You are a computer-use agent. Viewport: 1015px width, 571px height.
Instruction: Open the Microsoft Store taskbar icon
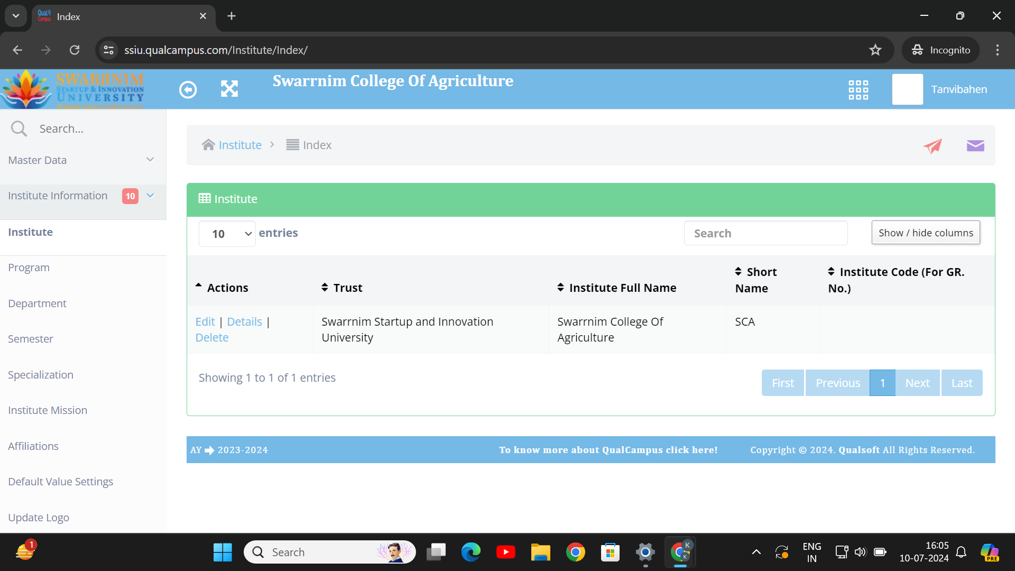[x=610, y=552]
